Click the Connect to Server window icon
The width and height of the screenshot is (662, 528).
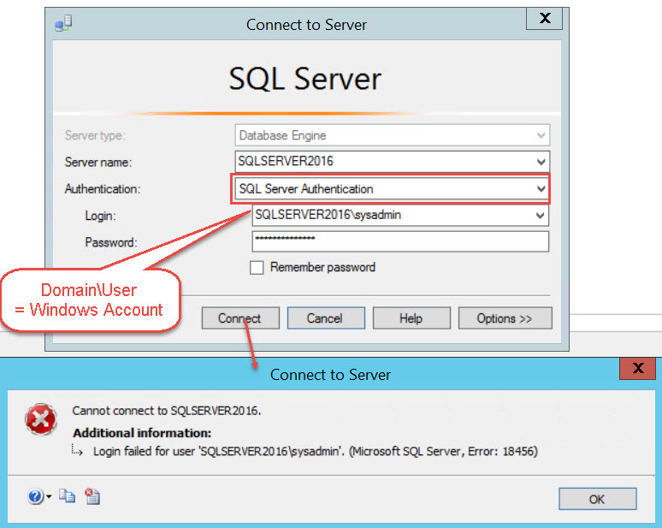click(63, 23)
